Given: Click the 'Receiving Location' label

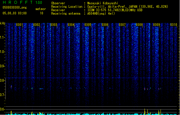Looking at the screenshot, I should pyautogui.click(x=67, y=7).
